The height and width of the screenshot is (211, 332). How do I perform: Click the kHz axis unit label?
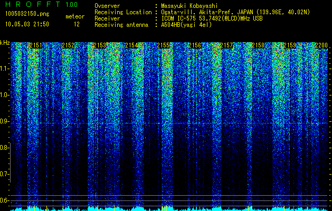pyautogui.click(x=5, y=43)
